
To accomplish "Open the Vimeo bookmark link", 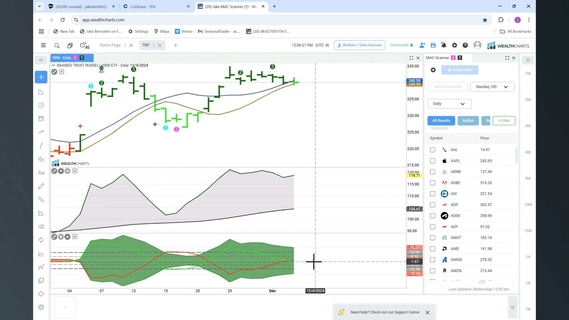I will coord(184,31).
